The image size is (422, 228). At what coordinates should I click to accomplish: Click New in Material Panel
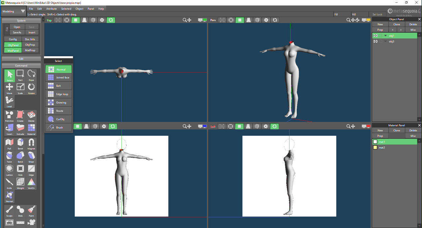(380, 130)
